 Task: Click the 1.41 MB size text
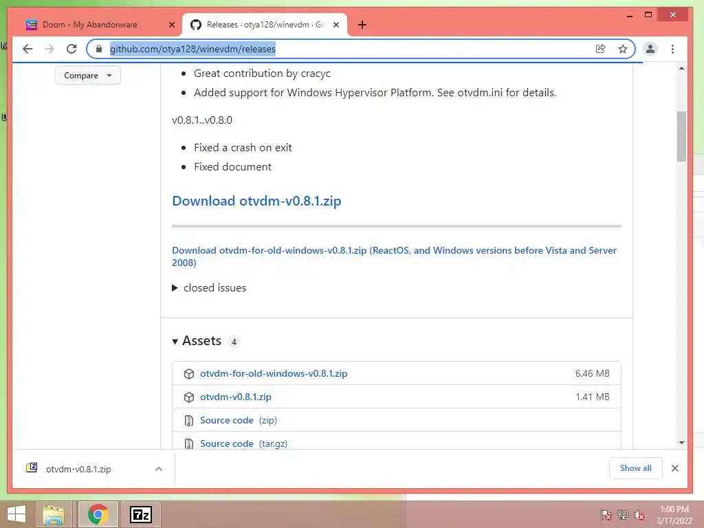tap(592, 397)
